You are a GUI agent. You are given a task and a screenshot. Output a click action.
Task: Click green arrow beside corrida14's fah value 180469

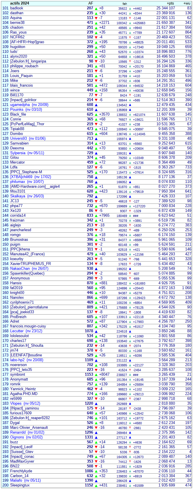(130, 216)
